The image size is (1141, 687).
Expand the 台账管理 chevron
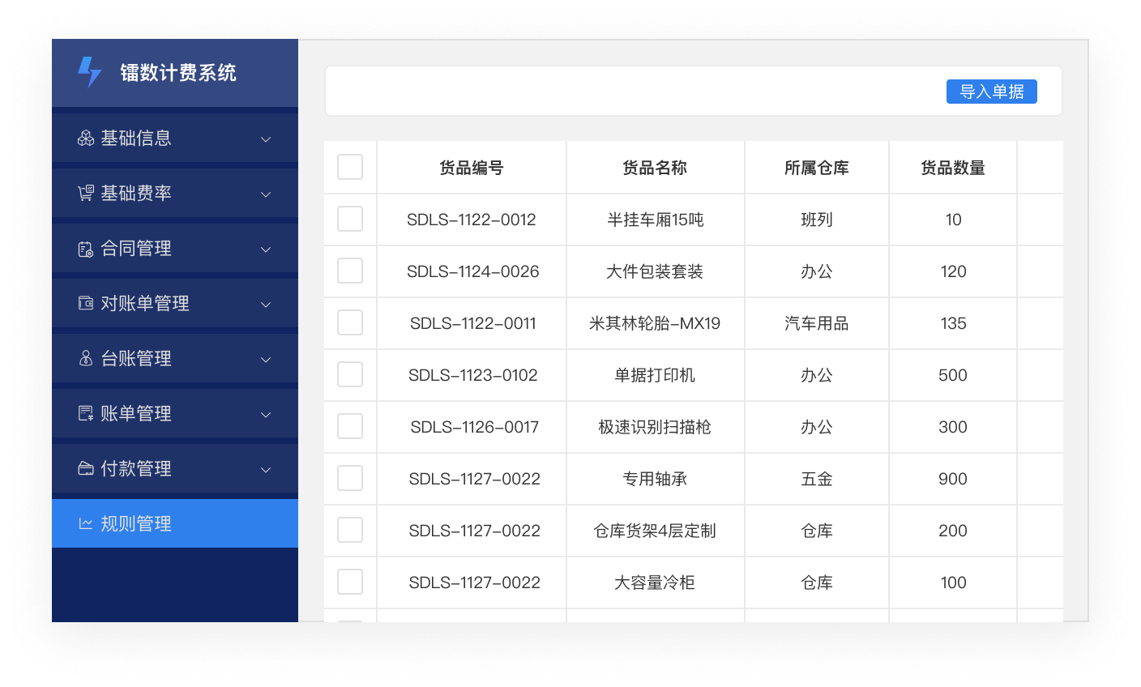[266, 360]
